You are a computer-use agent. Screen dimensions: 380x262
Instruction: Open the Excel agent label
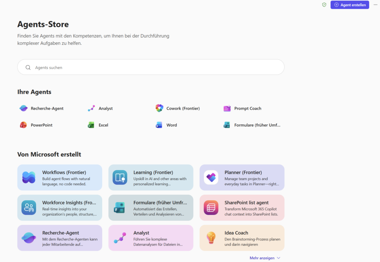pos(103,125)
